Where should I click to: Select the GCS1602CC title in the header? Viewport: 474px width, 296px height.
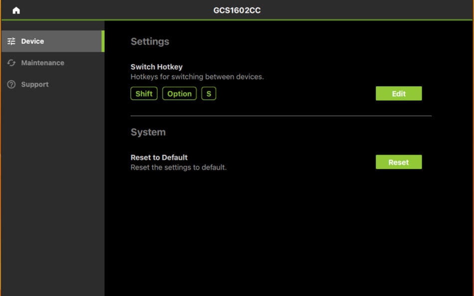point(237,9)
